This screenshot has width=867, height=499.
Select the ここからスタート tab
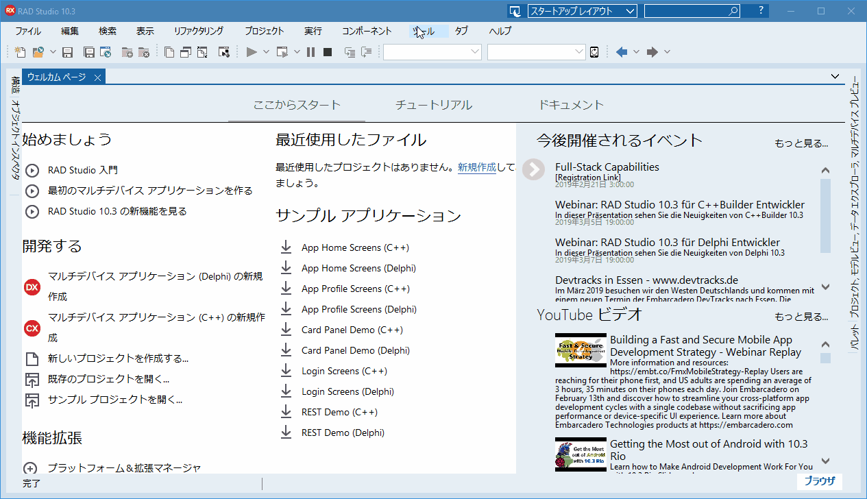(x=297, y=105)
